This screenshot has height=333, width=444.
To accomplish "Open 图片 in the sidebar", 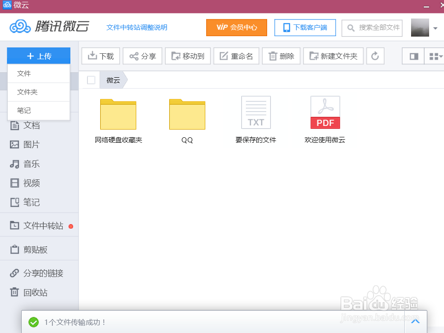I will click(25, 145).
